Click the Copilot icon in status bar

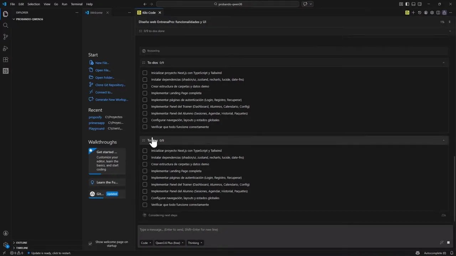pos(418,253)
